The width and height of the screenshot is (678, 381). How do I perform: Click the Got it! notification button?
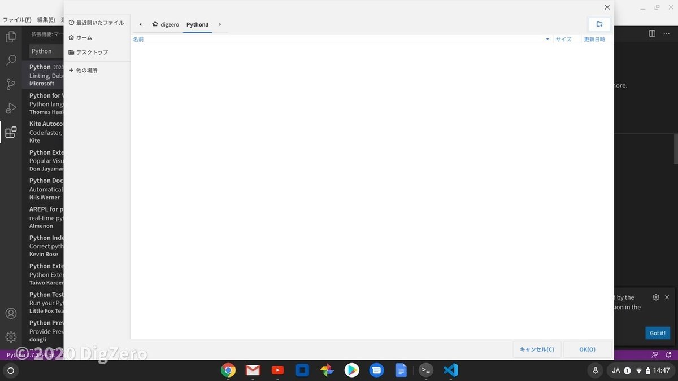[x=658, y=333]
